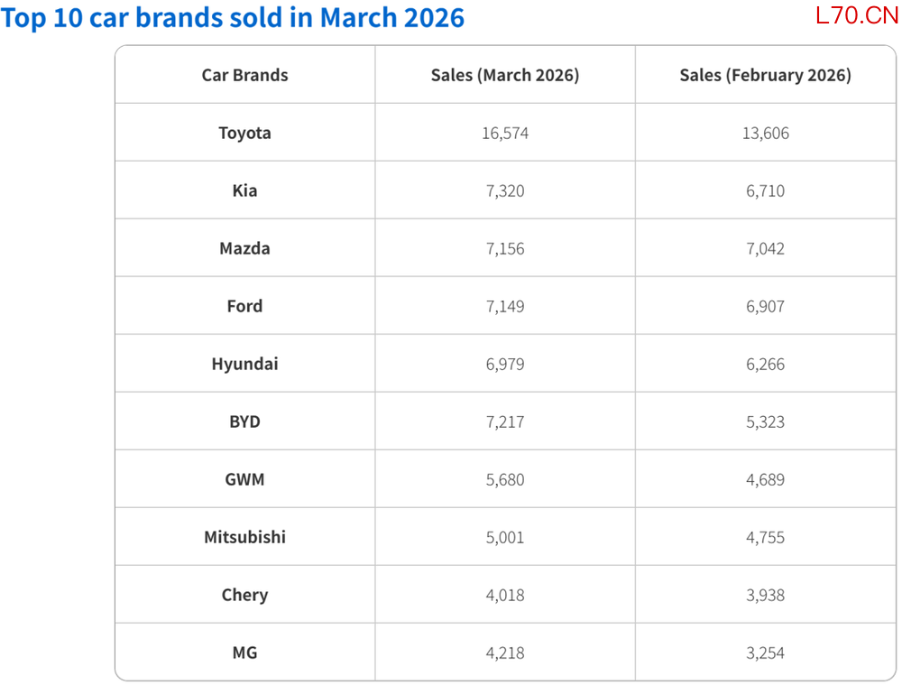Select the Sales (March 2026) column header

[505, 75]
